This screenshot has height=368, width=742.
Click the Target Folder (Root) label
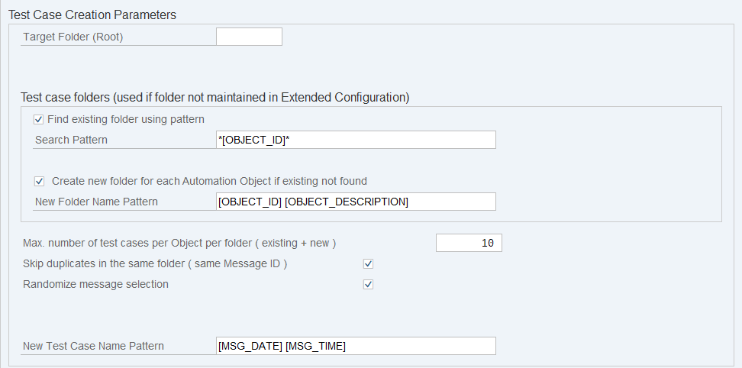(73, 37)
